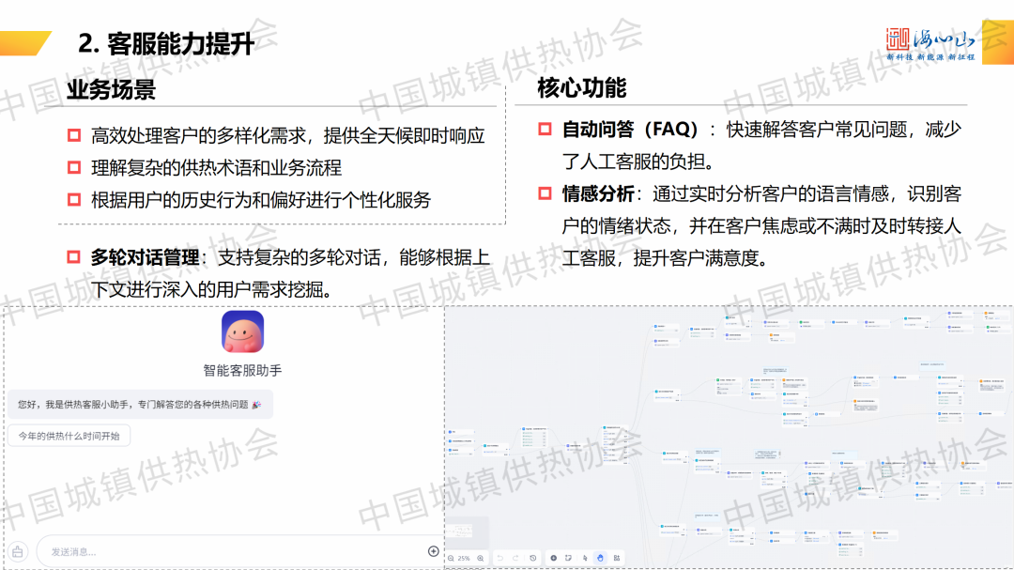Open workflow version history clock icon
Screen dimensions: 1014x570
(x=533, y=558)
